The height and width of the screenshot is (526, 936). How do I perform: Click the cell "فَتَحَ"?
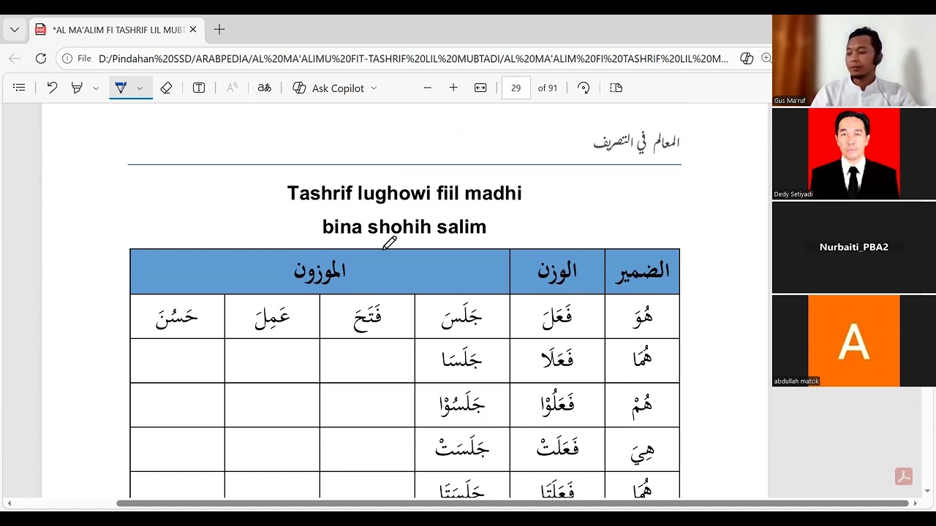[367, 316]
